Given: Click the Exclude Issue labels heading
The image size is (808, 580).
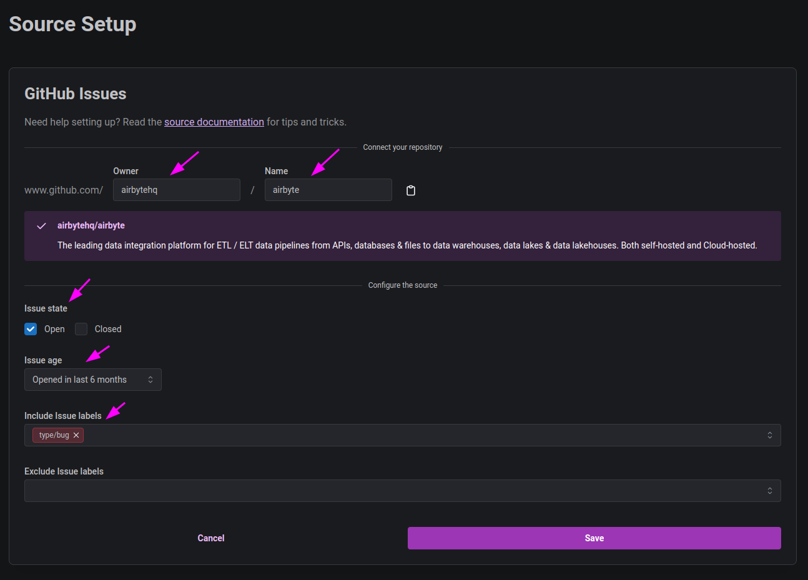Looking at the screenshot, I should pos(64,471).
